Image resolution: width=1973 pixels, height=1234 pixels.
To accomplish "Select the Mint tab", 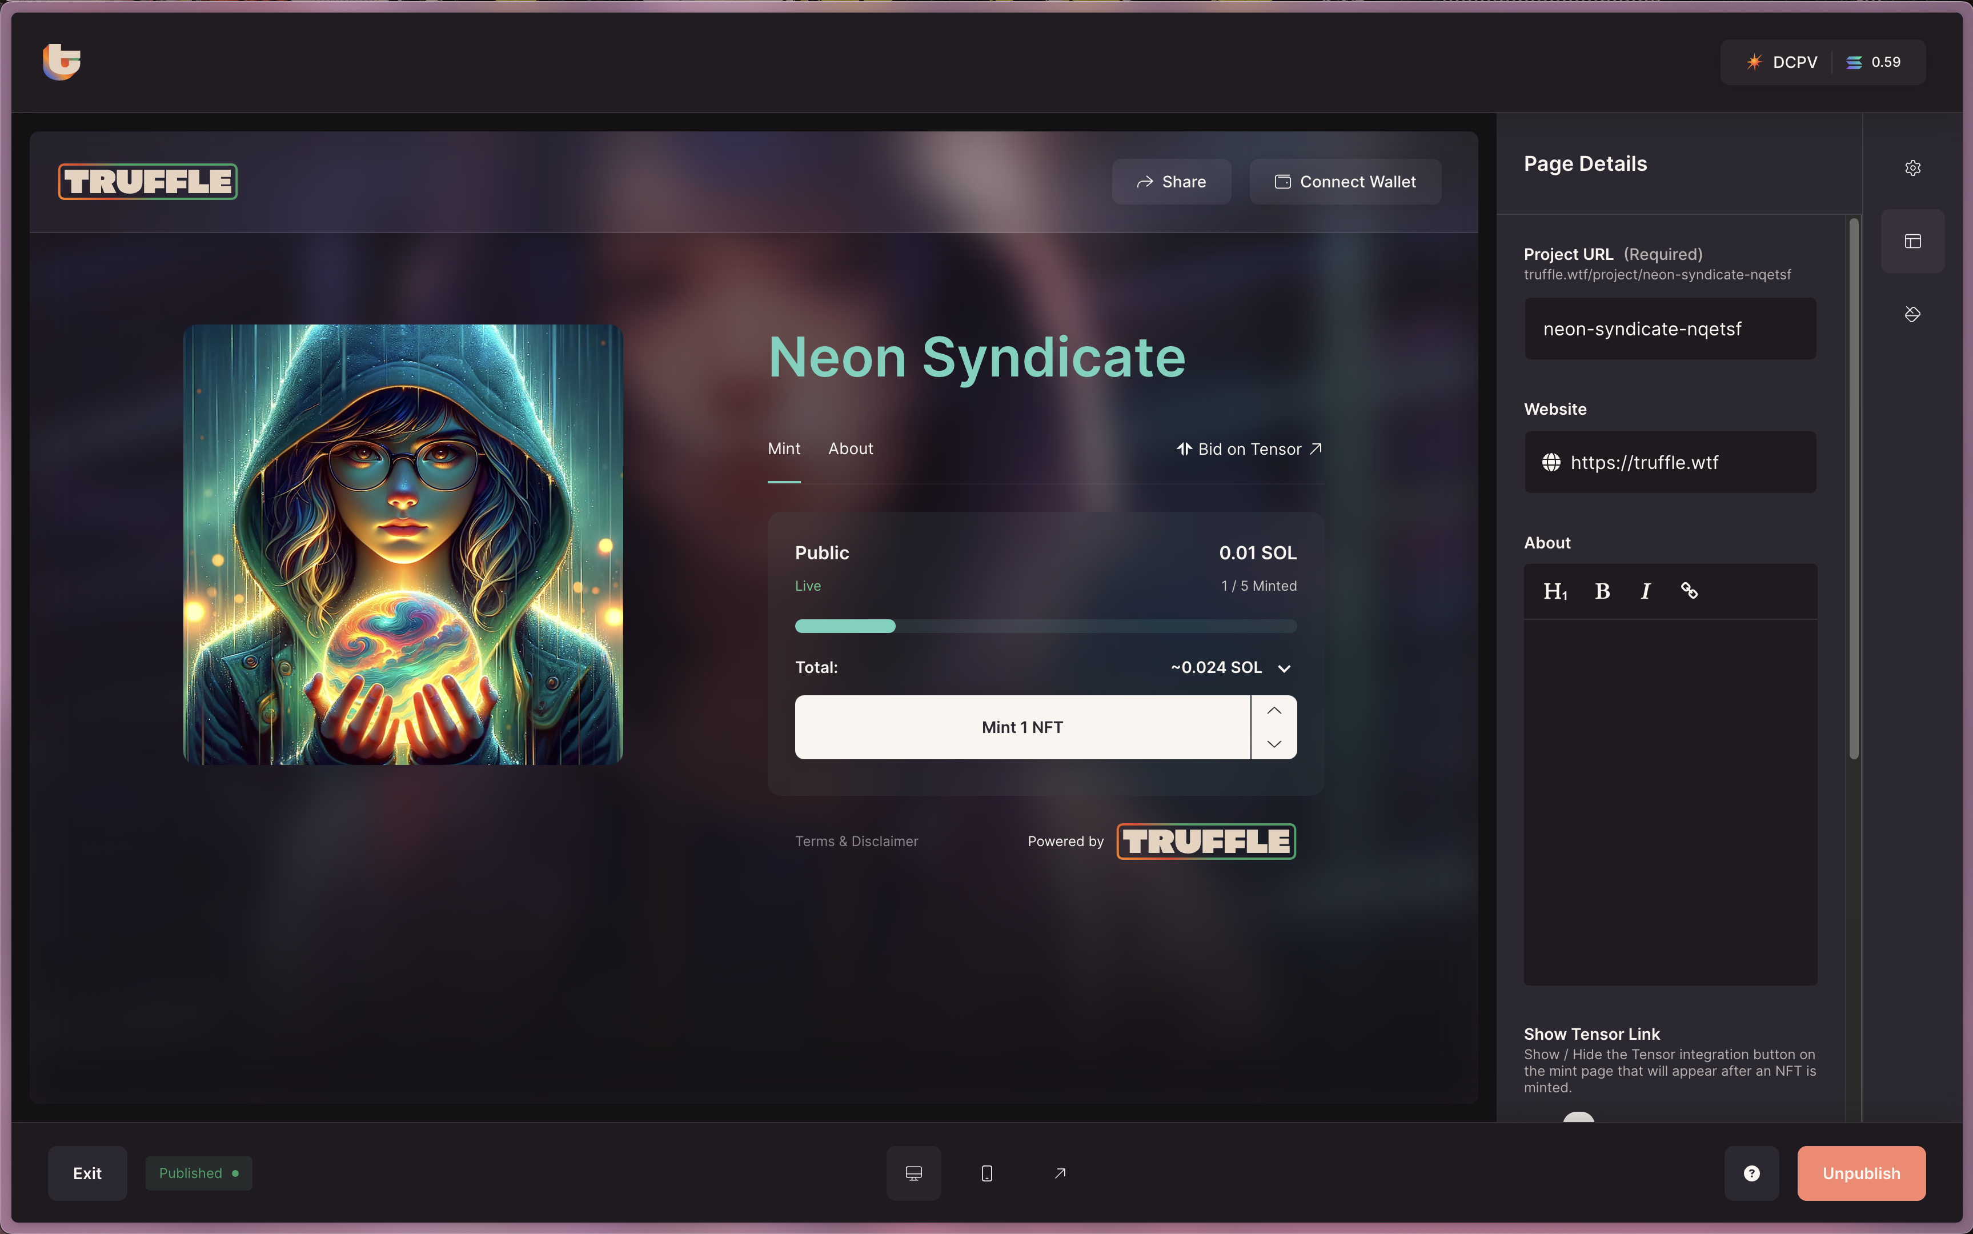I will tap(783, 449).
